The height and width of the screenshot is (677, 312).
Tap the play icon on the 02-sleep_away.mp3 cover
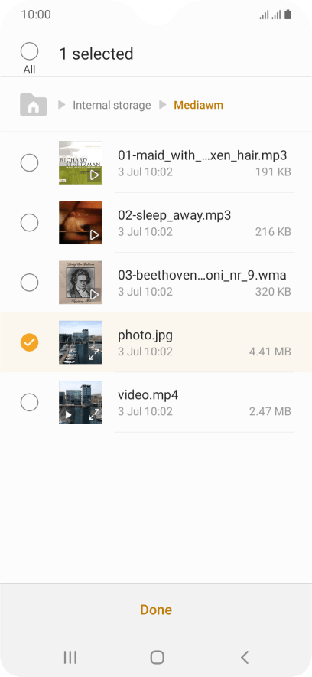tap(94, 235)
